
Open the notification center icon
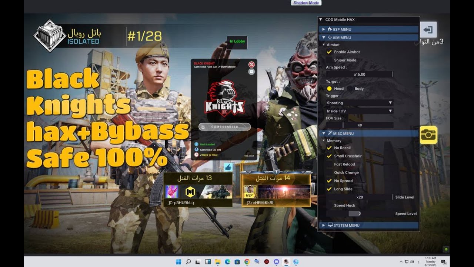(x=443, y=262)
